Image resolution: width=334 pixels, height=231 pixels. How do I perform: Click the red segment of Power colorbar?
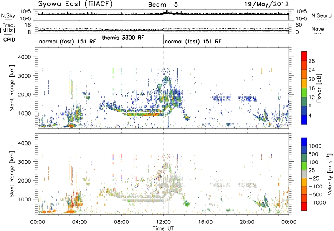[x=304, y=56]
